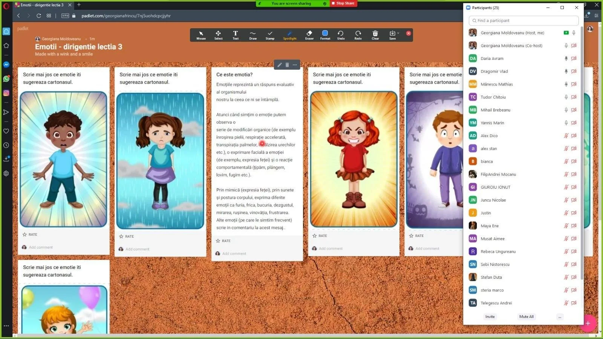The height and width of the screenshot is (339, 603).
Task: Delete the 'Ce este emotia?' post
Action: [x=287, y=65]
